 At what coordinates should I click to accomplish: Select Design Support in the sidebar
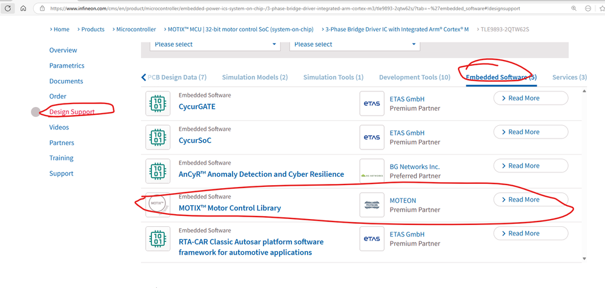tap(71, 112)
